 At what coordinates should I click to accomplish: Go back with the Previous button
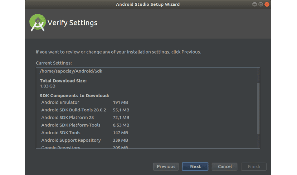pos(166,166)
